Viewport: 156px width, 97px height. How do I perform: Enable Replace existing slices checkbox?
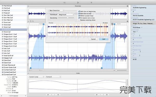[x=79, y=20]
